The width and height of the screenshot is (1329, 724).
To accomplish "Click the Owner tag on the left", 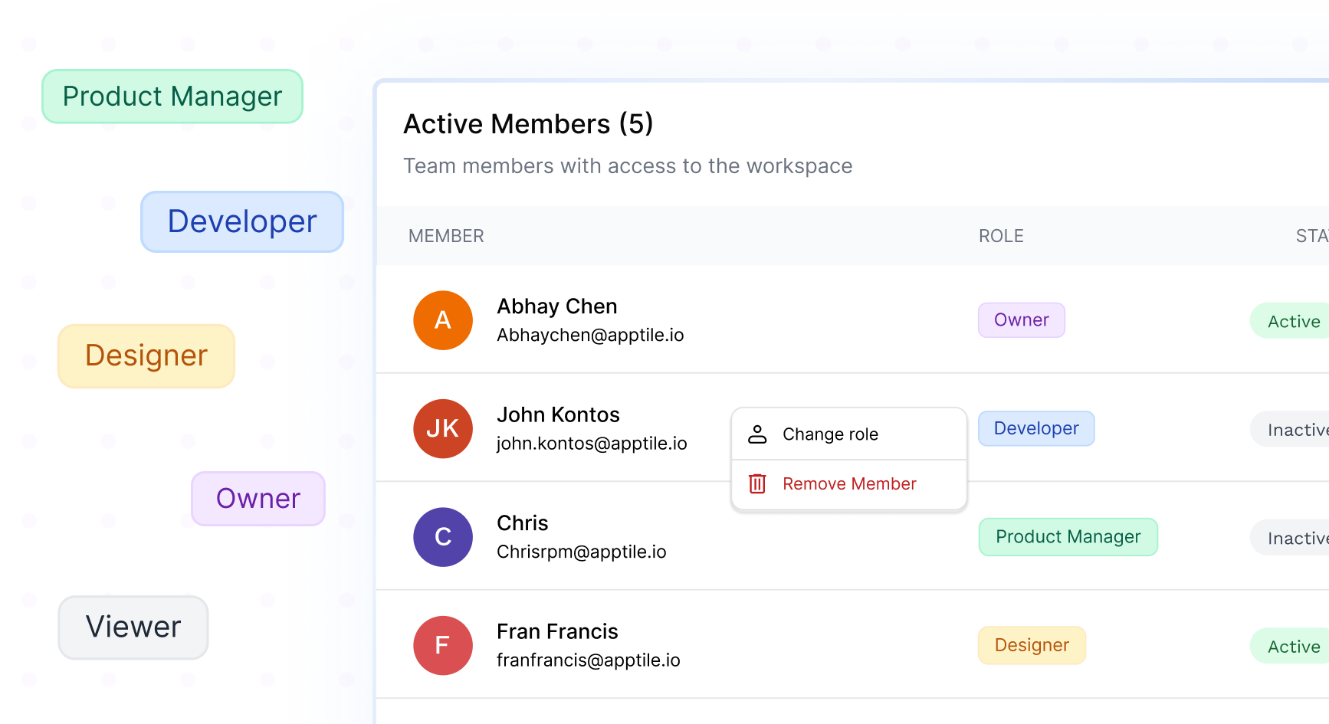I will click(258, 499).
